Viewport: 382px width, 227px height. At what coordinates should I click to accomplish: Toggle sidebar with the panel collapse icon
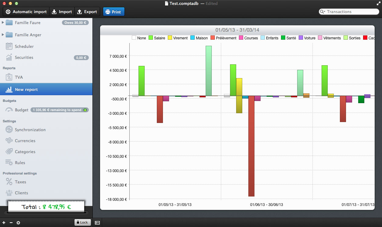tap(97, 223)
